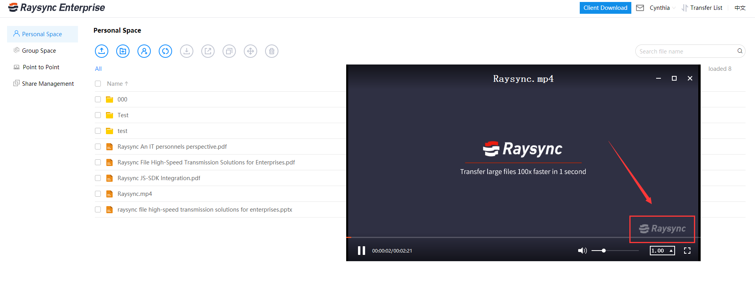Select checkbox for Raysync File High-Speed Transmission Solutions pdf
The height and width of the screenshot is (284, 755).
coord(98,162)
